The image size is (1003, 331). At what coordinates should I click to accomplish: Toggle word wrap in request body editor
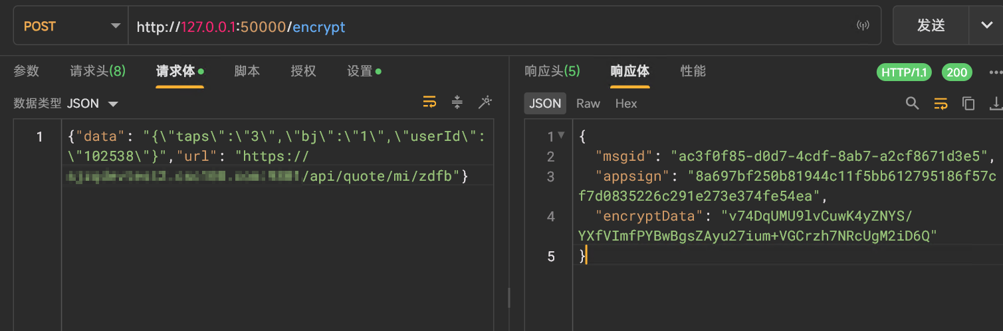tap(430, 102)
